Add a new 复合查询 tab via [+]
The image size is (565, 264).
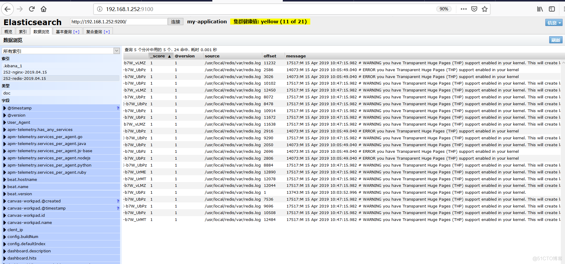tap(107, 32)
